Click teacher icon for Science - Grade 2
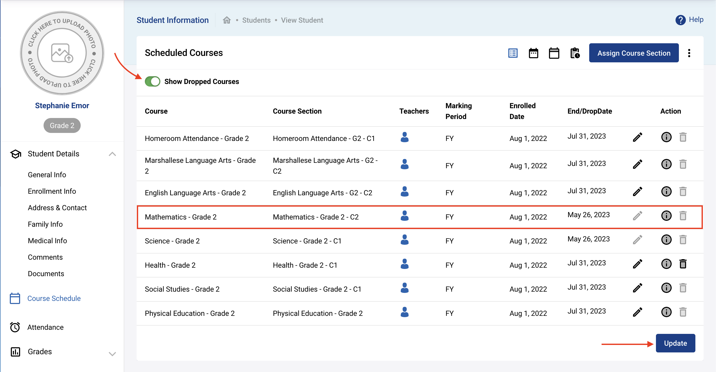Image resolution: width=716 pixels, height=372 pixels. tap(404, 240)
